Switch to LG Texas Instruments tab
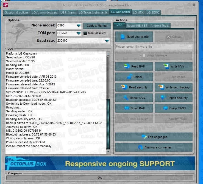This screenshot has width=203, height=184. (93, 12)
